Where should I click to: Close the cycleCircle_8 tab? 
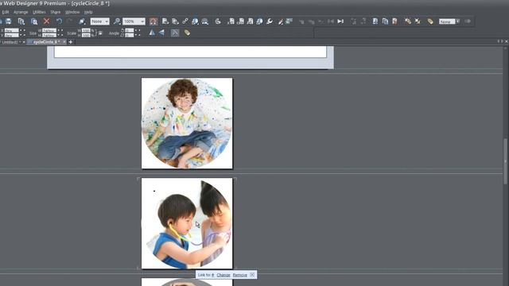(x=64, y=42)
